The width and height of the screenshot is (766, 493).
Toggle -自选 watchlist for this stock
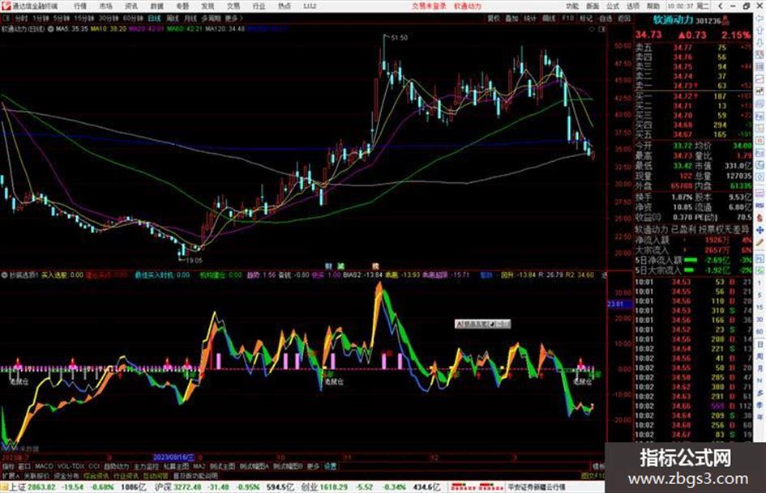(x=605, y=18)
